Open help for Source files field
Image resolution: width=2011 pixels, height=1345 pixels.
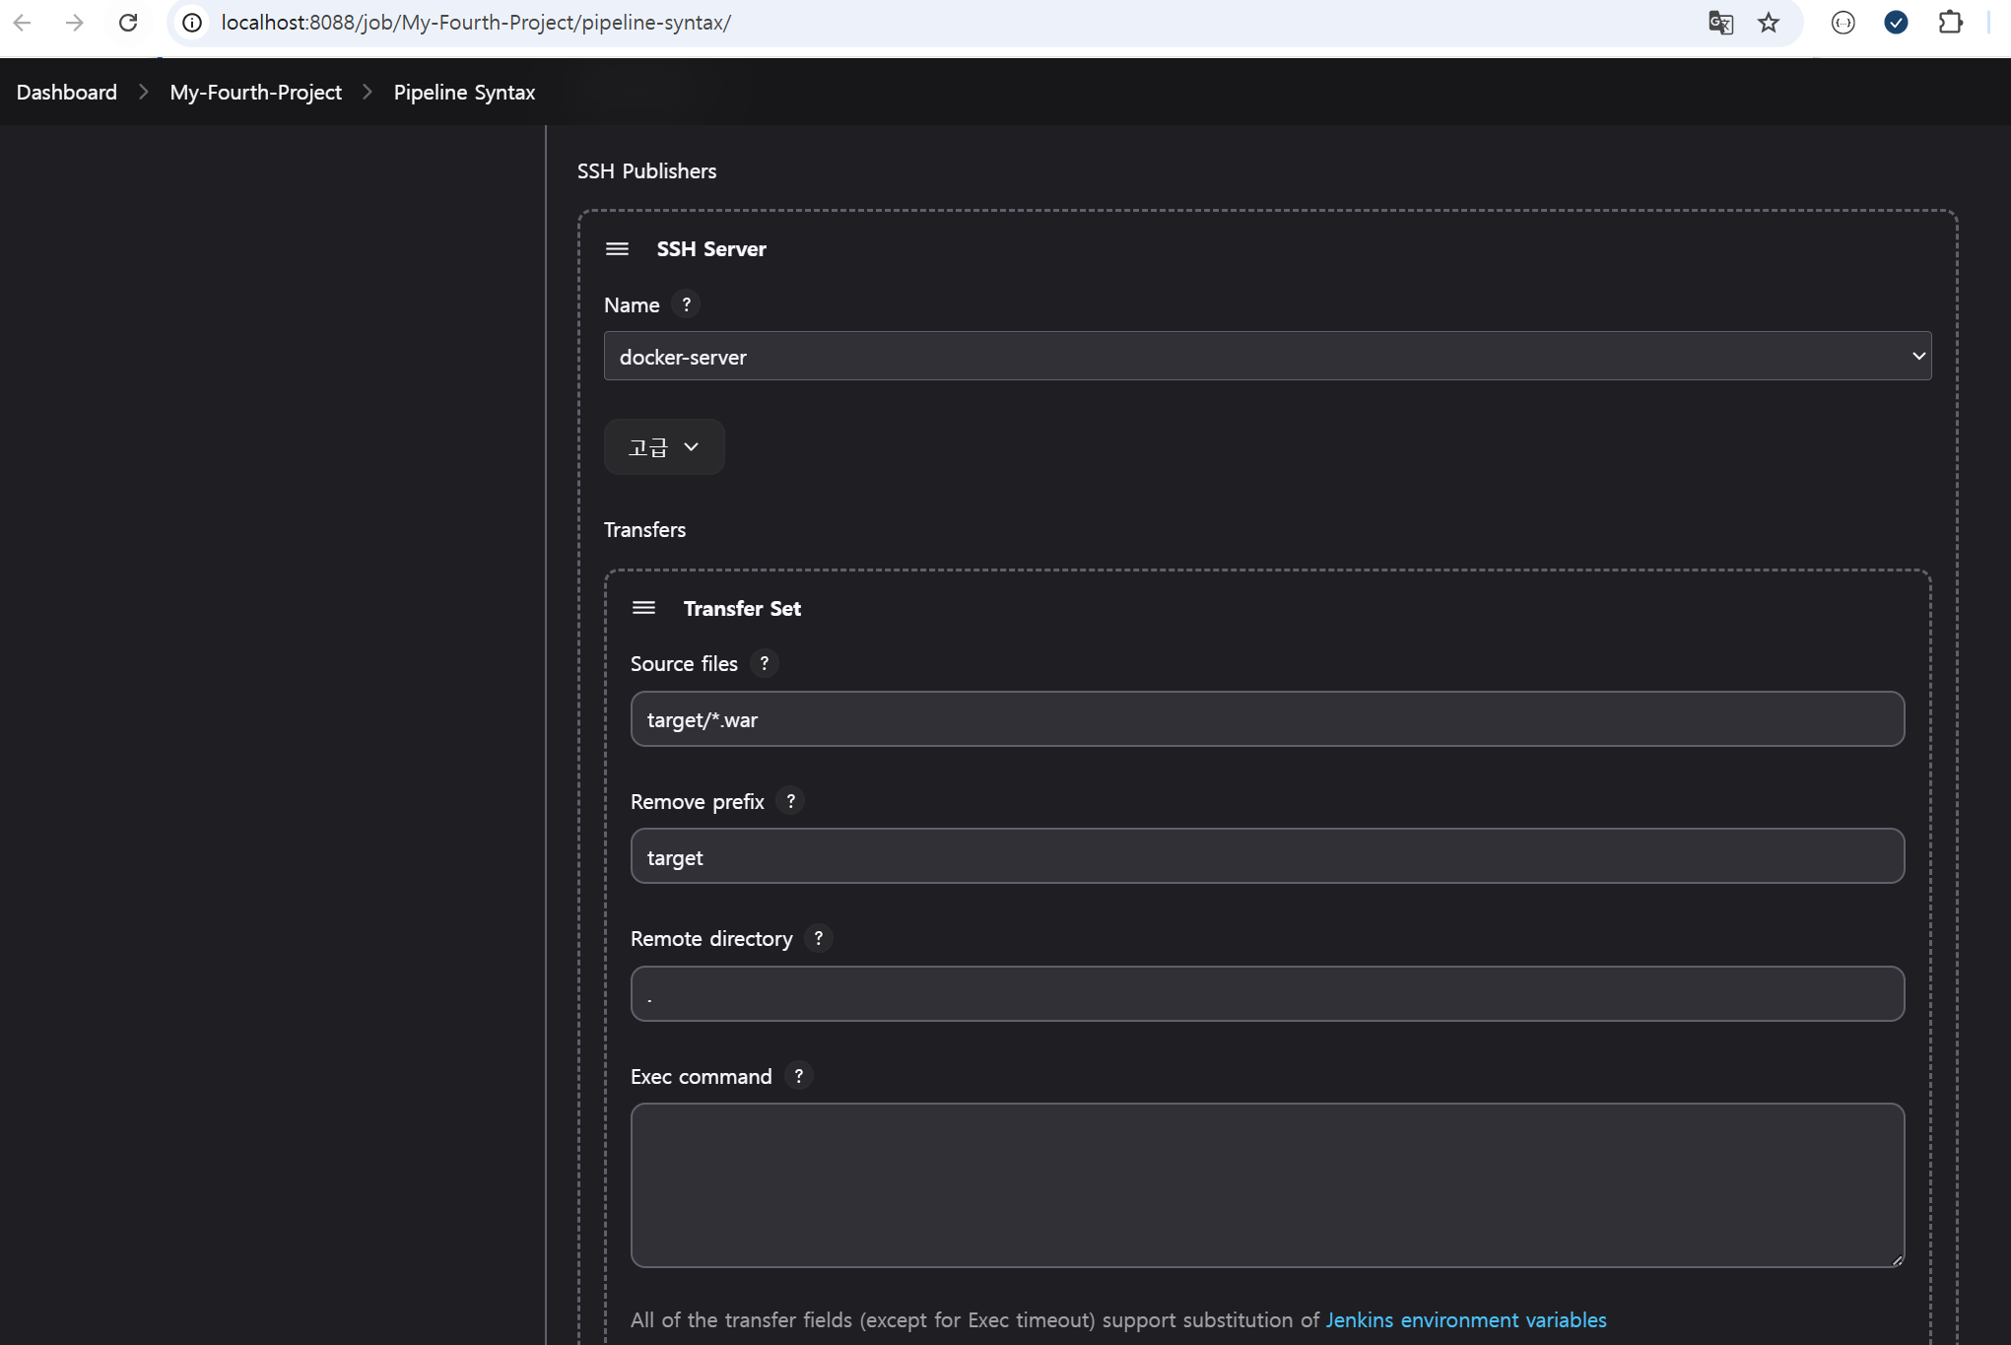point(764,663)
